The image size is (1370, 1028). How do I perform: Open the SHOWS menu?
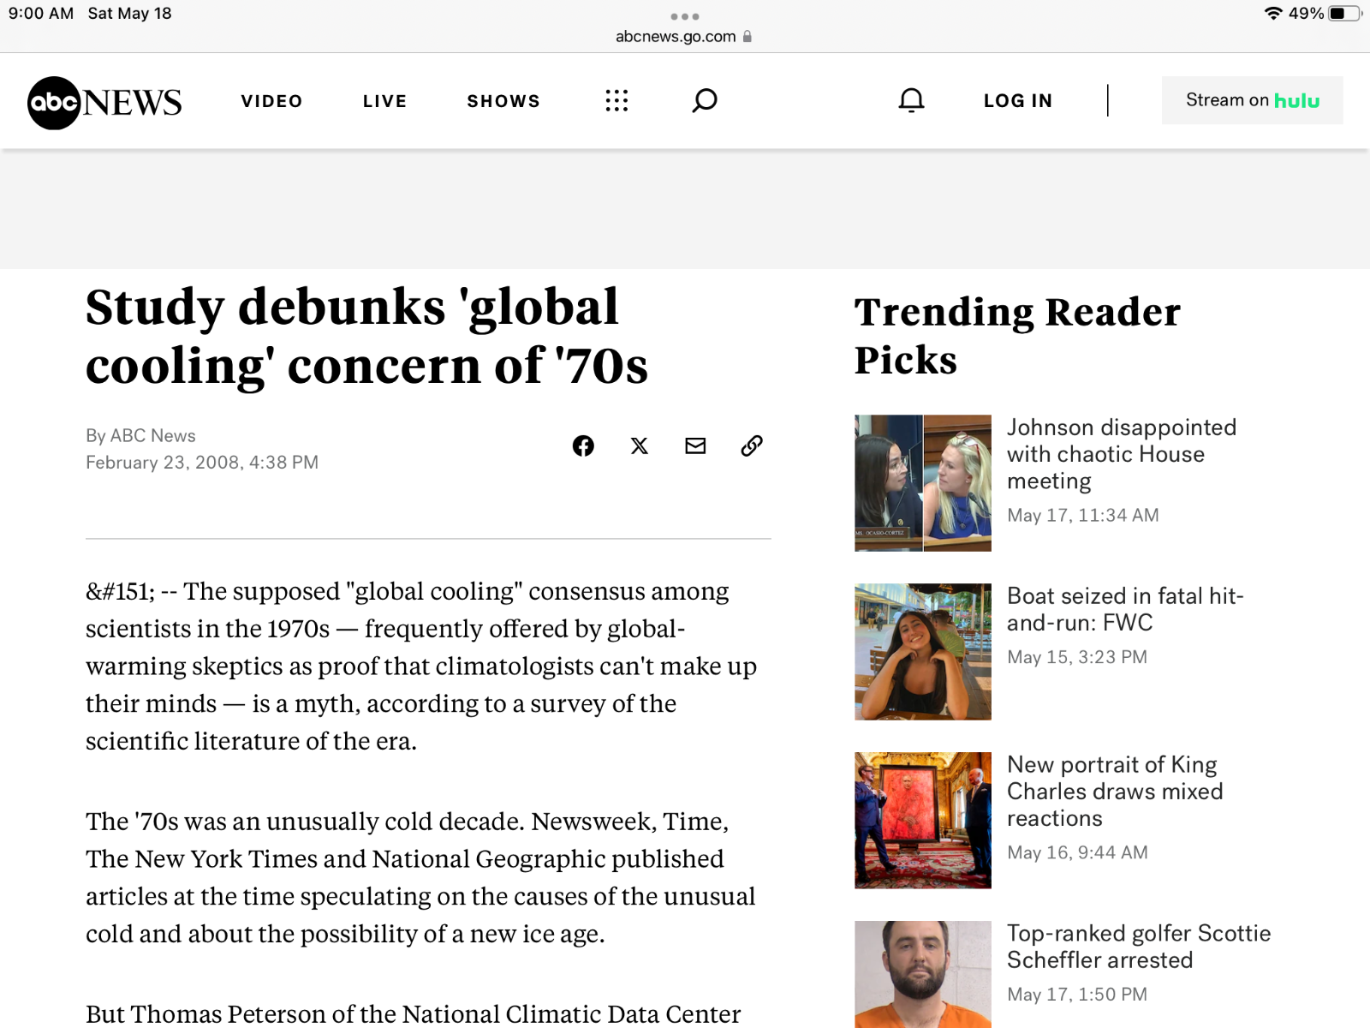pyautogui.click(x=503, y=101)
